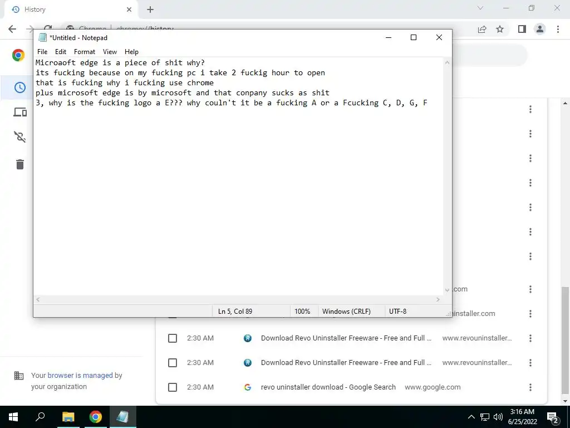
Task: Open the Windows Start menu
Action: tap(13, 417)
